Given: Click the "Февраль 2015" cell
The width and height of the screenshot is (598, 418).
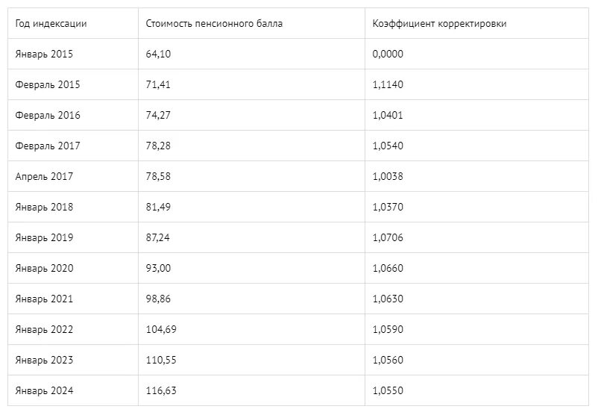Looking at the screenshot, I should pyautogui.click(x=48, y=84).
